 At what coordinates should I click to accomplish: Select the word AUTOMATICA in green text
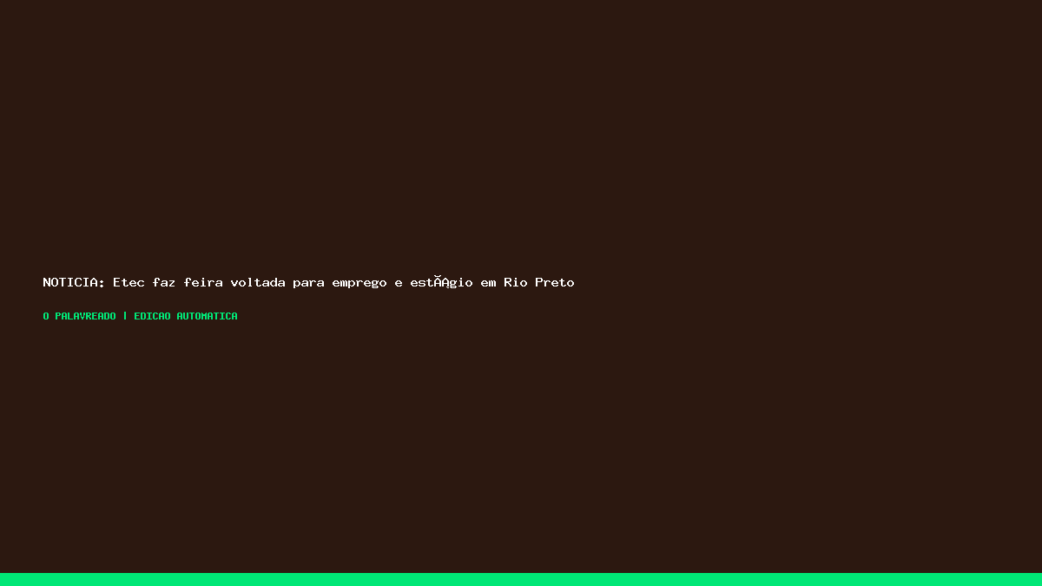point(207,316)
